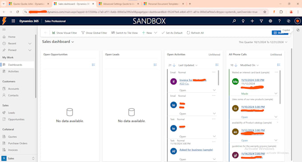Collapse the site map hamburger menu
This screenshot has height=162, width=302.
(x=4, y=30)
